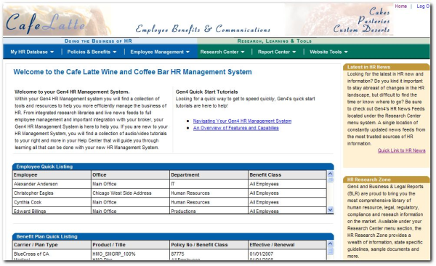Click Policy No / Benefit Class header
Viewport: 436px width, 266px height.
pyautogui.click(x=209, y=245)
